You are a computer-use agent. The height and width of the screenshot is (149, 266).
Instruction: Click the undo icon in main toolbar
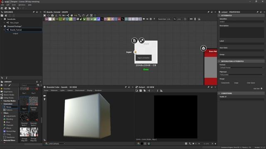18,8
